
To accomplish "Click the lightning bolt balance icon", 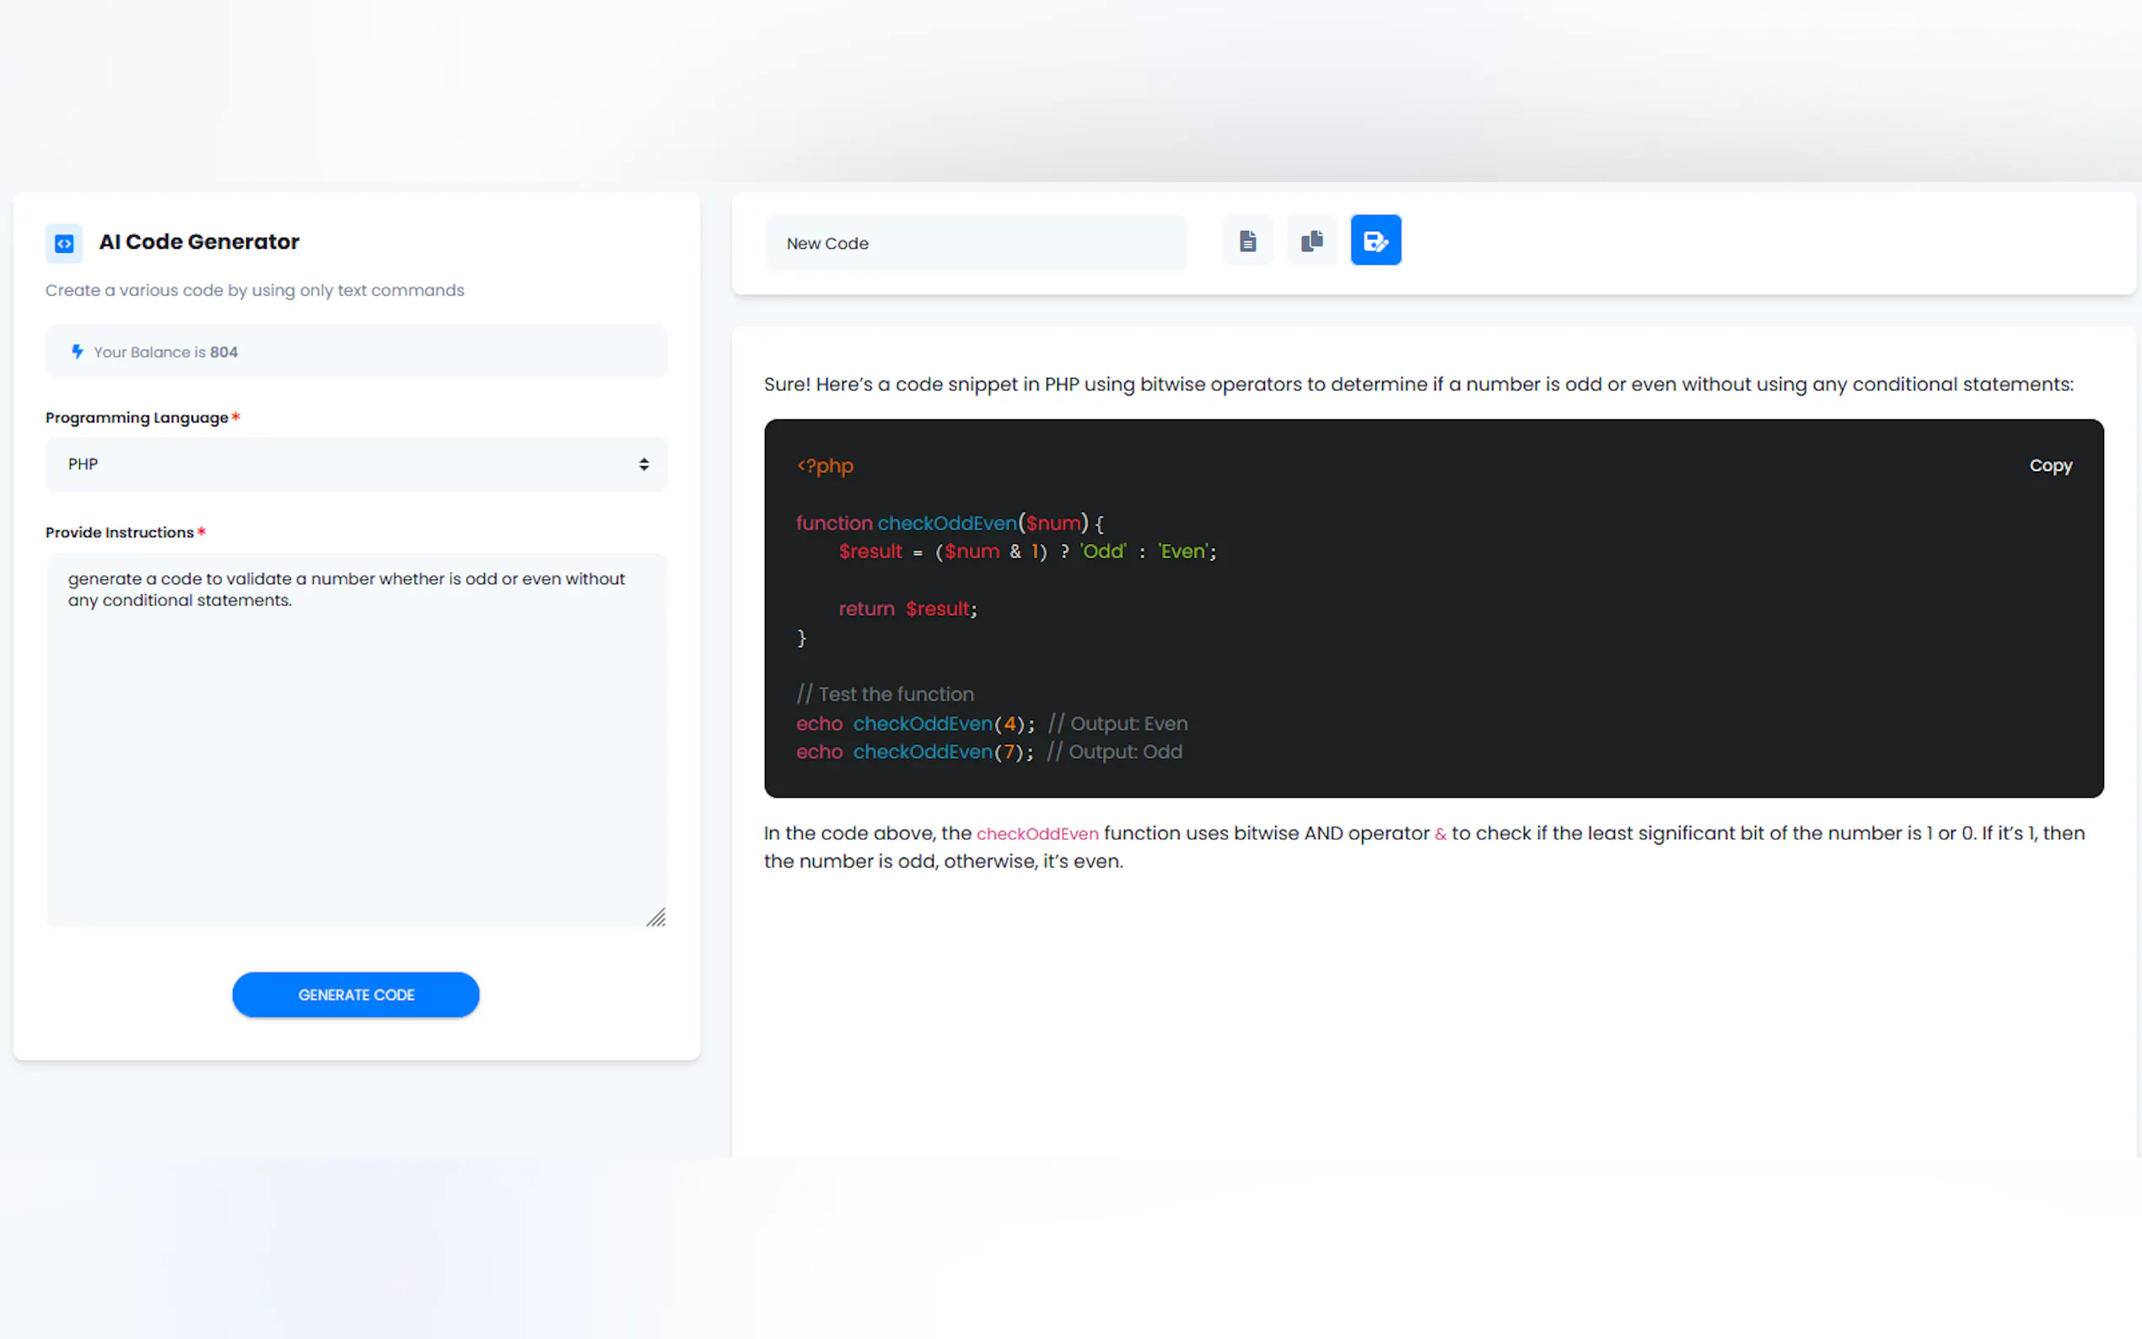I will click(x=78, y=352).
